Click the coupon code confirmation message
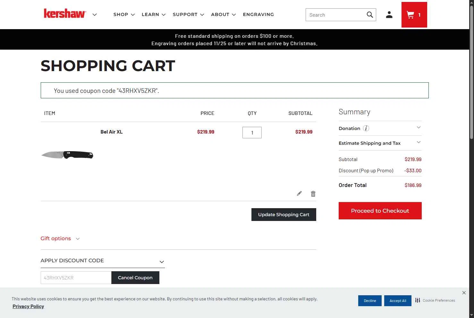Screen dimensions: 474x318 coord(235,90)
